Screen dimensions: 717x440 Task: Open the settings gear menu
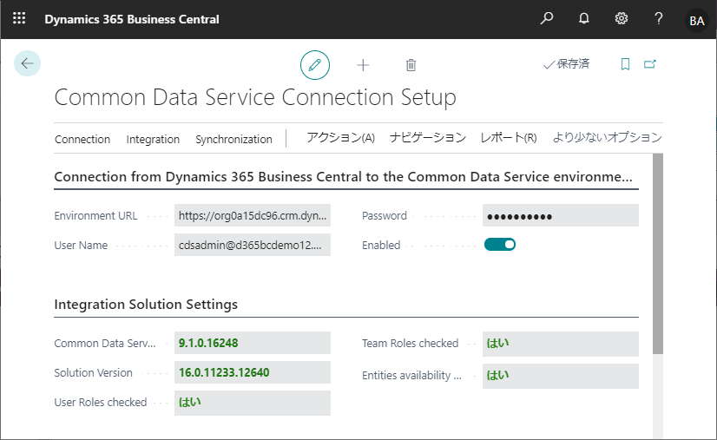click(621, 19)
